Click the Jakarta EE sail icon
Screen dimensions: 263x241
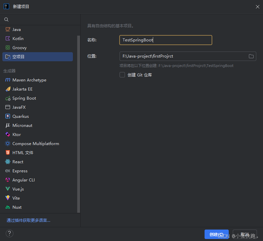[x=8, y=89]
